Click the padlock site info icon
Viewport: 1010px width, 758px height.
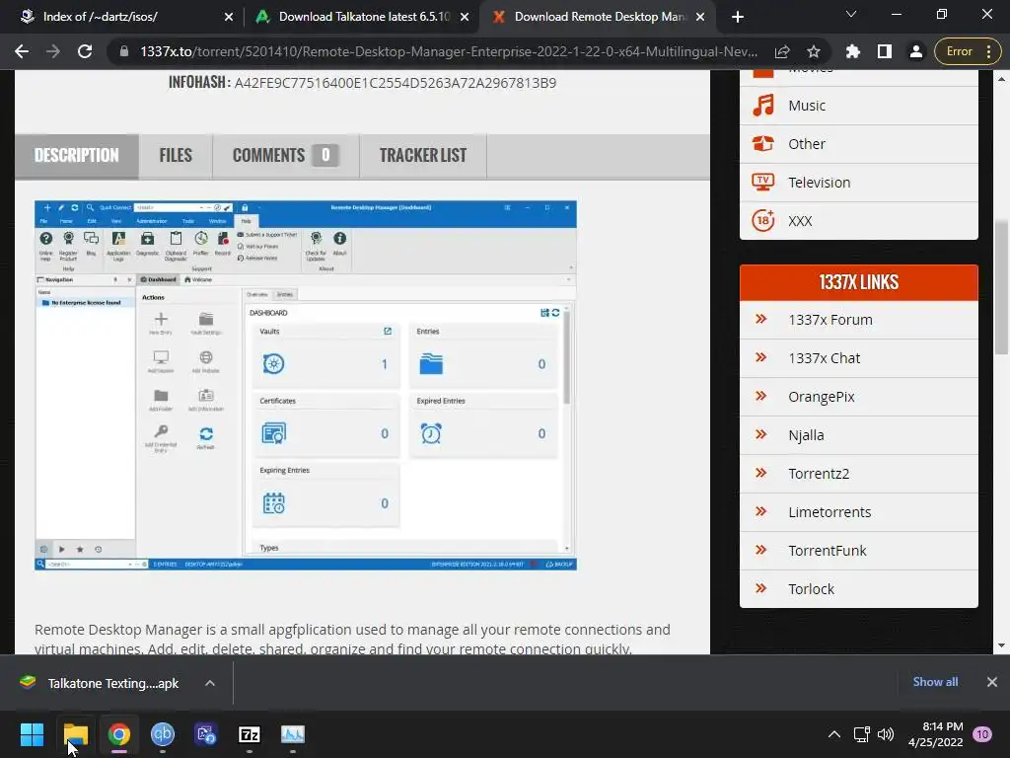coord(123,51)
